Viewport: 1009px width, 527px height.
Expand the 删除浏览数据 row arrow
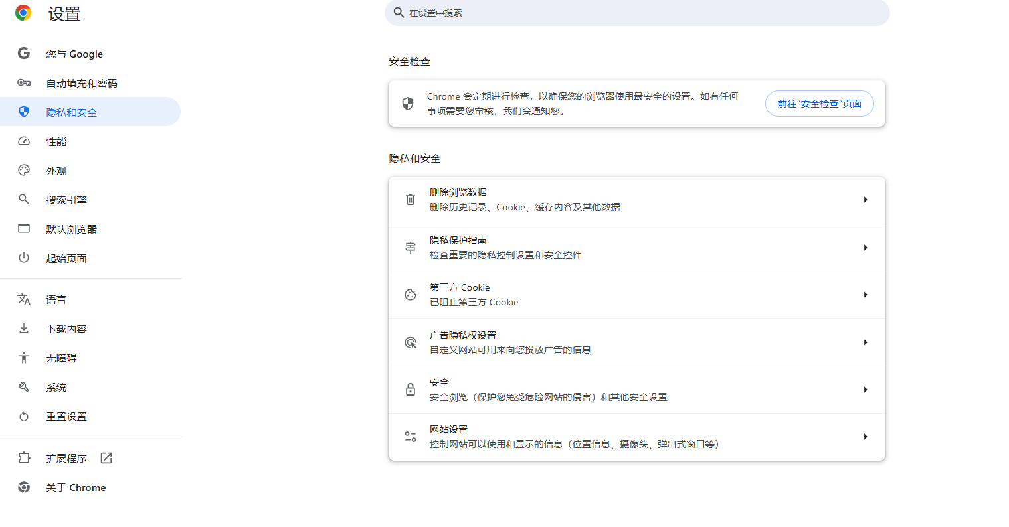[x=866, y=200]
